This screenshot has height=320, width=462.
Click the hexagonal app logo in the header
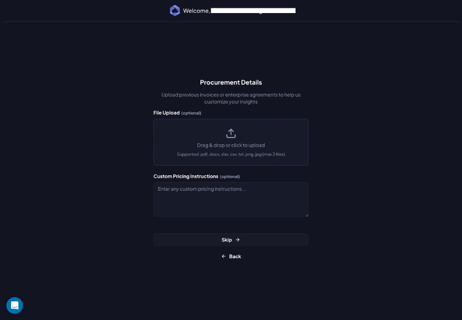[175, 10]
